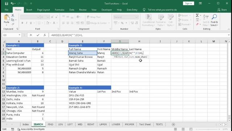Image resolution: width=232 pixels, height=131 pixels.
Task: Open the font size dropdown
Action: click(47, 17)
